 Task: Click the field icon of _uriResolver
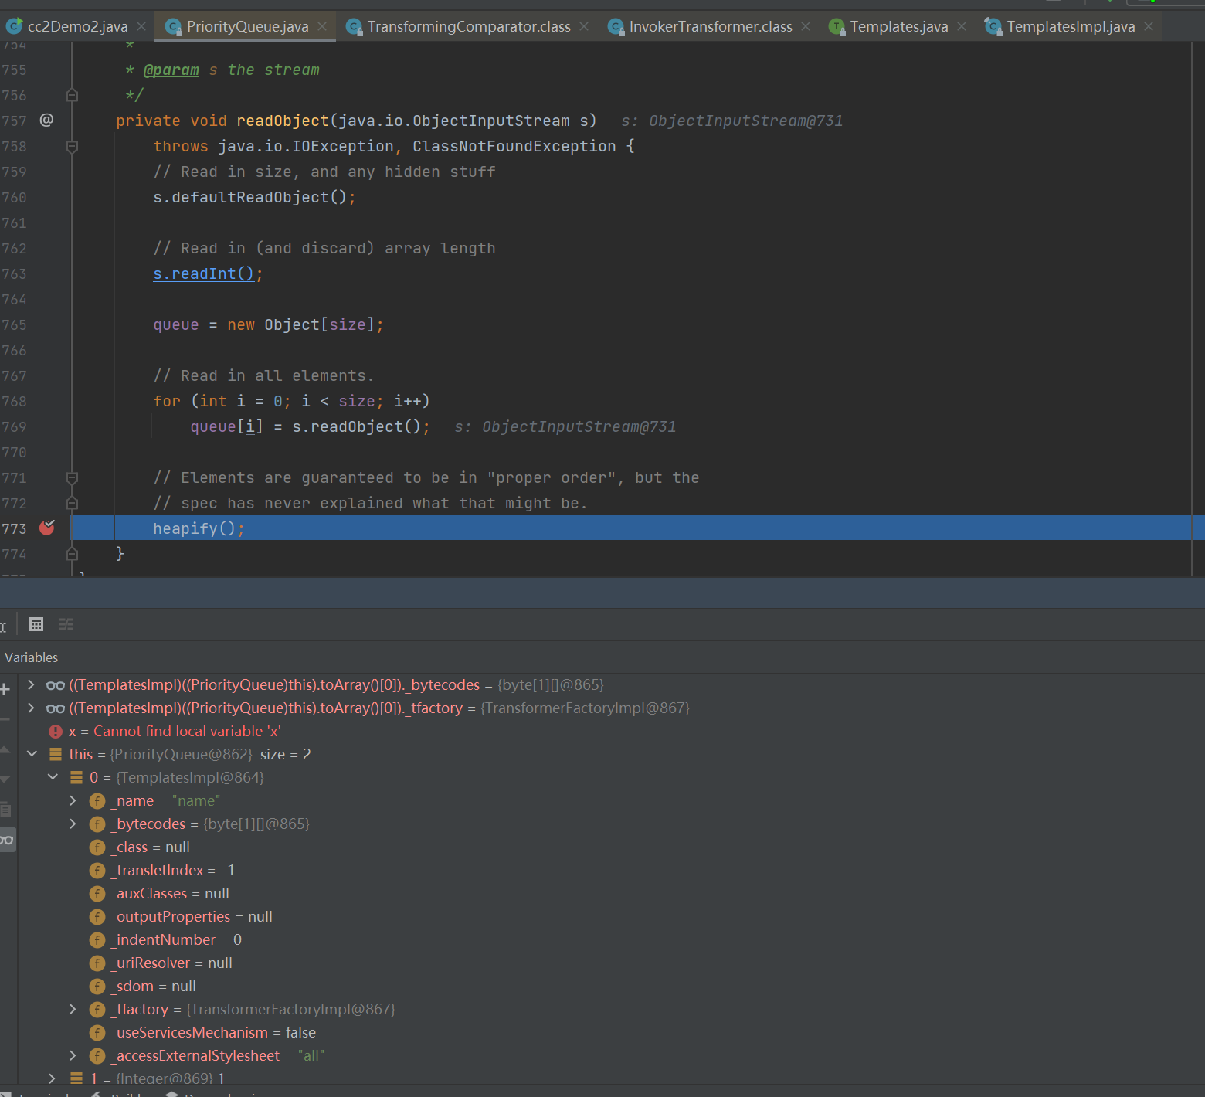pyautogui.click(x=97, y=963)
